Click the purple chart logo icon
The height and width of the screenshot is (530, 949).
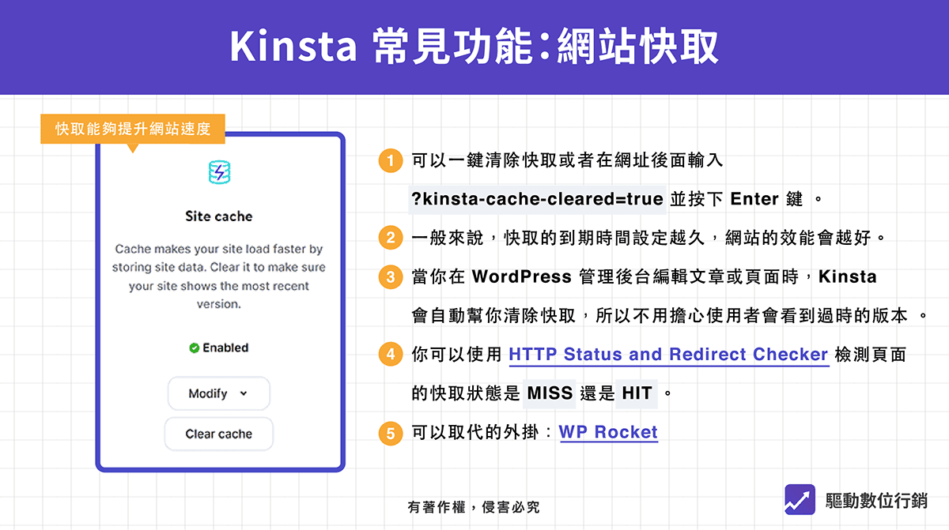800,499
